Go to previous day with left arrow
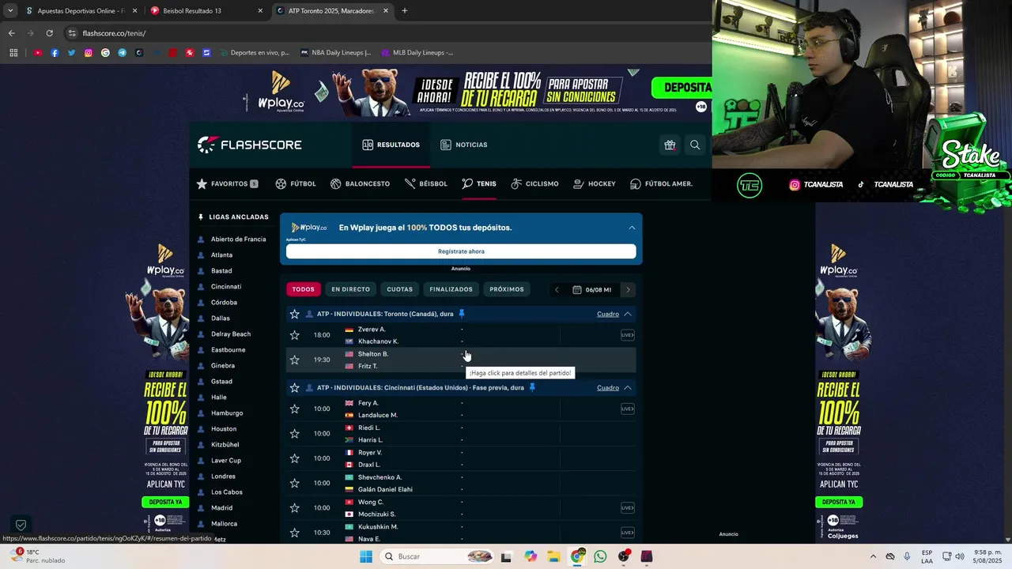Viewport: 1012px width, 569px height. (557, 289)
